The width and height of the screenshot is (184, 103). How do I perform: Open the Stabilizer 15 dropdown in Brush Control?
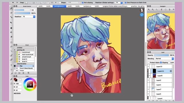34,17
